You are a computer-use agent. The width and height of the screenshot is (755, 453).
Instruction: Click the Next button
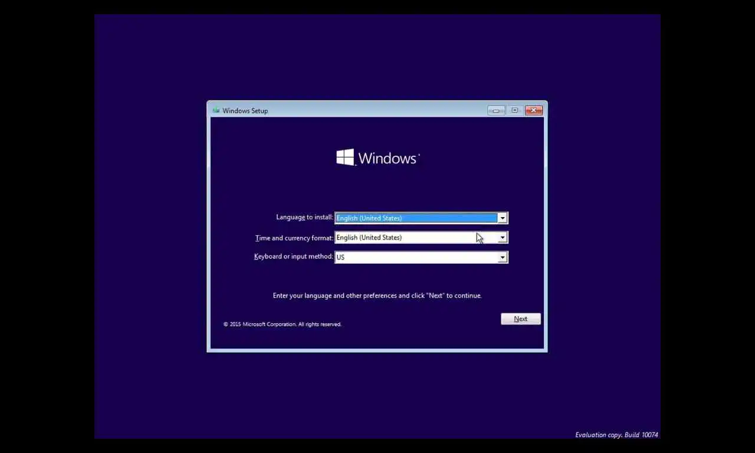click(x=521, y=319)
